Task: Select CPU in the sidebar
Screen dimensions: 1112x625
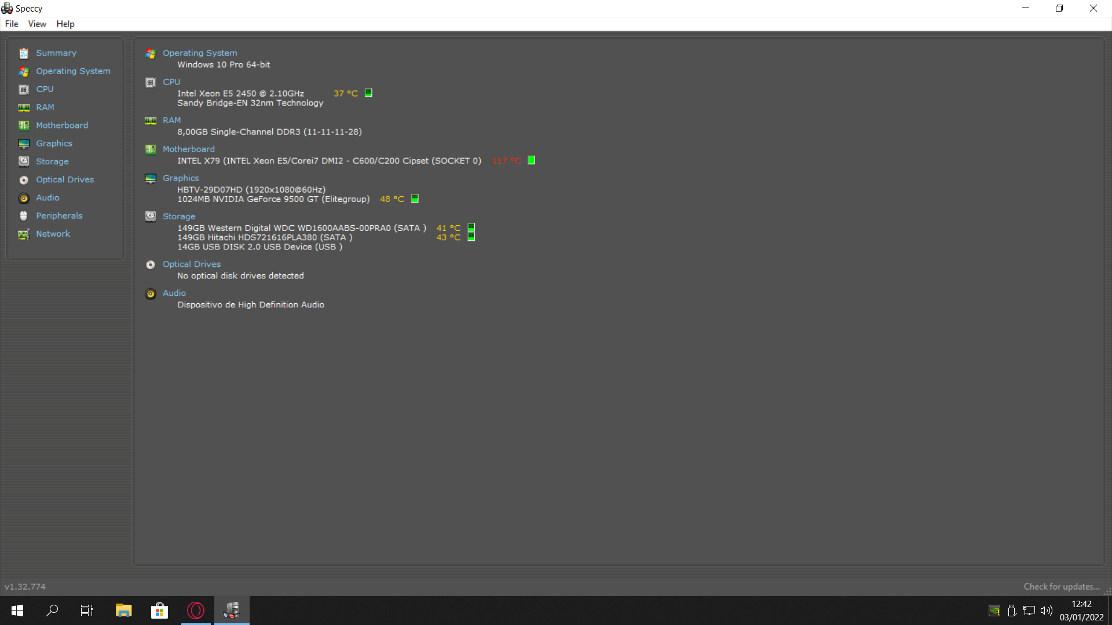Action: [x=45, y=89]
